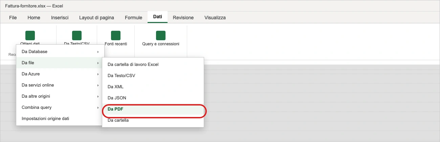
Task: Click the arrow beside Da Azure
Action: click(98, 74)
